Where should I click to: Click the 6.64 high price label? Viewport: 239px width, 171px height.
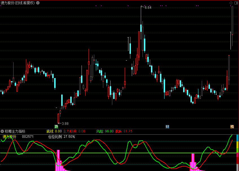148,7
